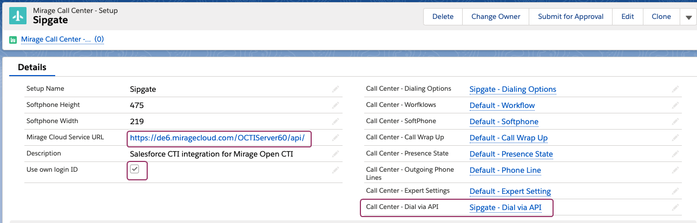Screen dimensions: 697x223
Task: Click Call Center - Dialing Options label
Action: pyautogui.click(x=408, y=89)
